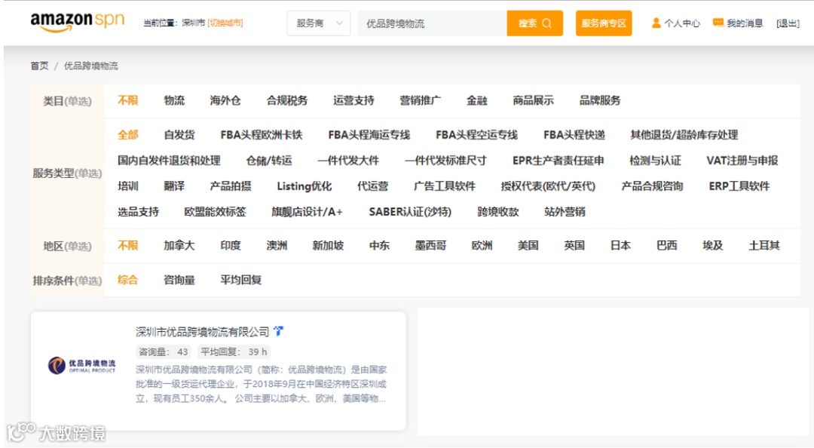Select the 海外仓 category
Screen dimensions: 814x448
225,100
